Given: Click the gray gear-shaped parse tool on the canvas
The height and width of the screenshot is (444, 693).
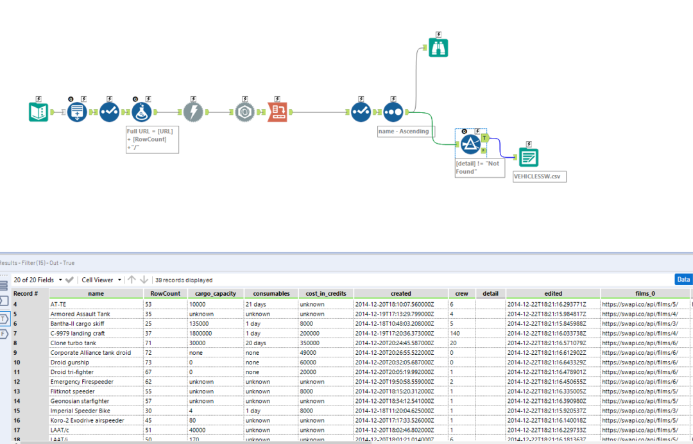Looking at the screenshot, I should (244, 111).
